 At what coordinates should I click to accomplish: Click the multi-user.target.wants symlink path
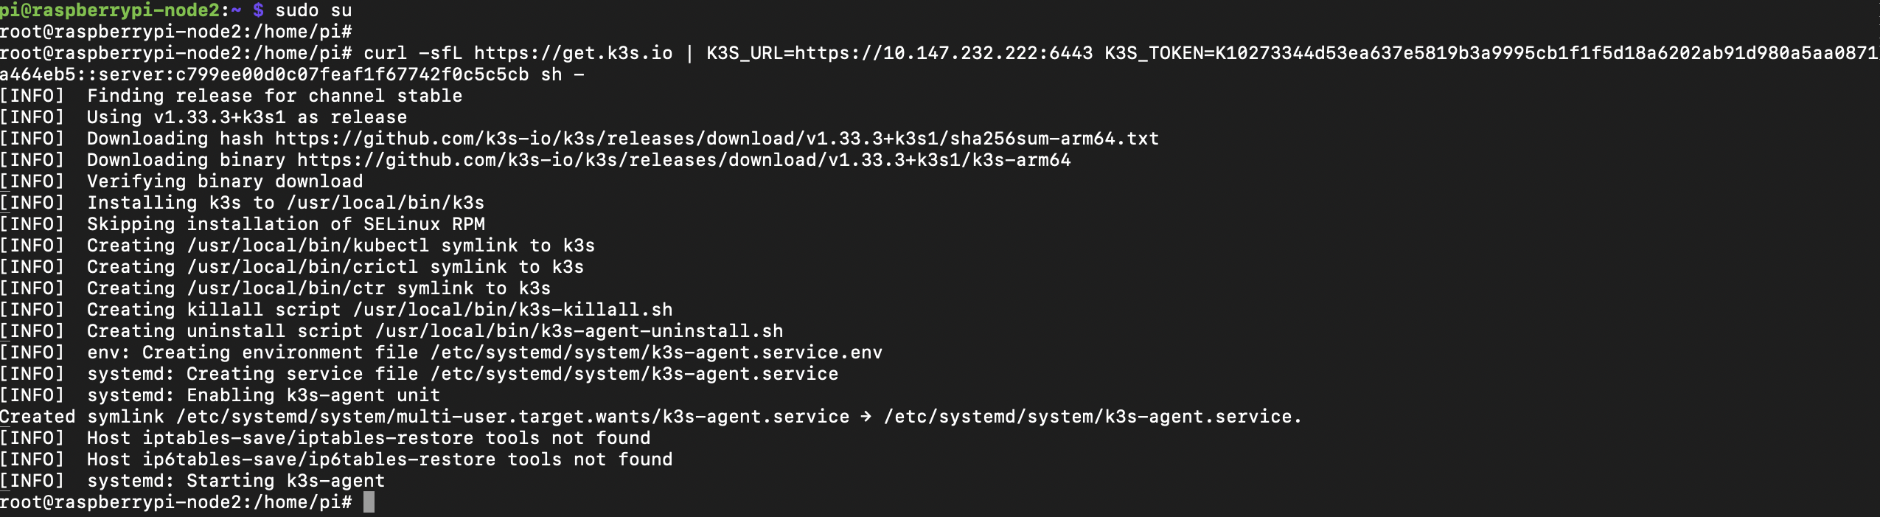[x=512, y=417]
